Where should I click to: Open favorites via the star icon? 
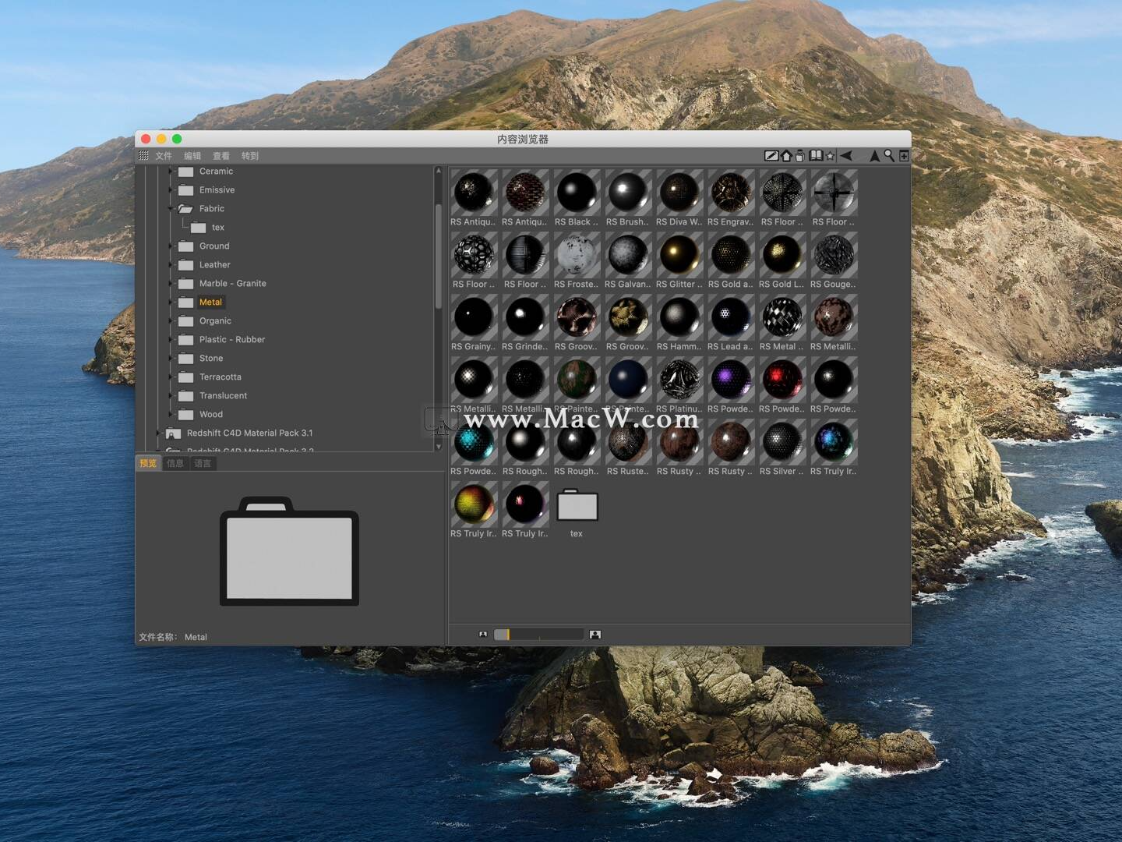click(829, 155)
